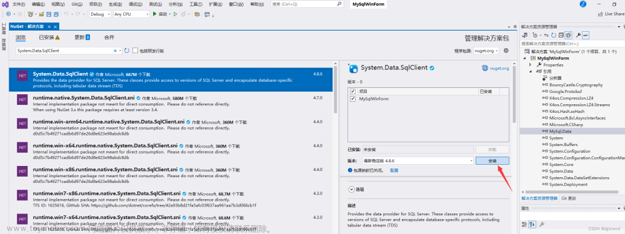Collapse the references tree node

point(531,72)
